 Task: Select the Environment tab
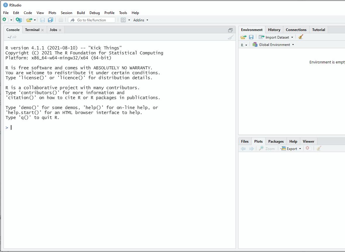252,30
